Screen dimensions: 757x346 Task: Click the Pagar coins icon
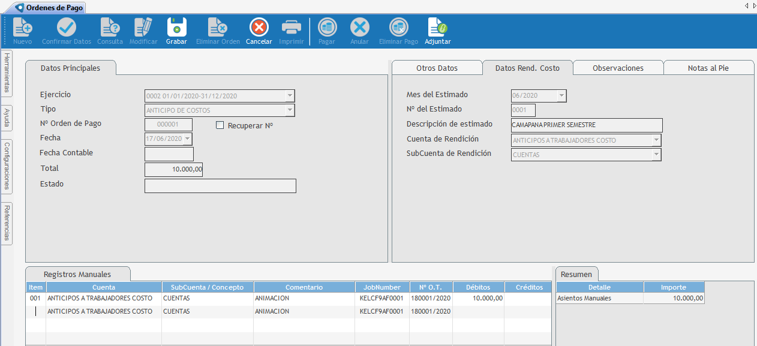(x=327, y=28)
